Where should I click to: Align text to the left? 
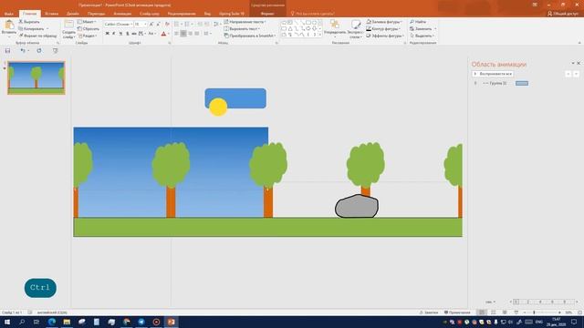pyautogui.click(x=176, y=34)
